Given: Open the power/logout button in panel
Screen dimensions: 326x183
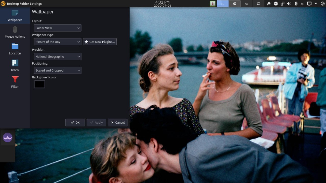Looking at the screenshot, I should tap(322, 4).
